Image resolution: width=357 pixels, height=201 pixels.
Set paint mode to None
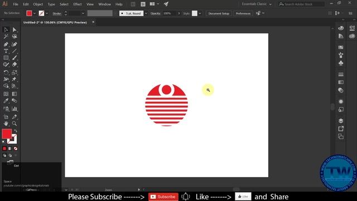point(16,149)
